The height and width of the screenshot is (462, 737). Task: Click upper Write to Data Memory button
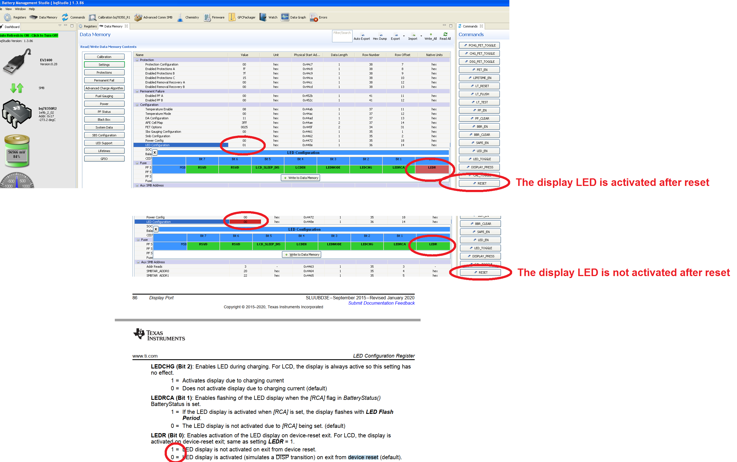pyautogui.click(x=300, y=178)
